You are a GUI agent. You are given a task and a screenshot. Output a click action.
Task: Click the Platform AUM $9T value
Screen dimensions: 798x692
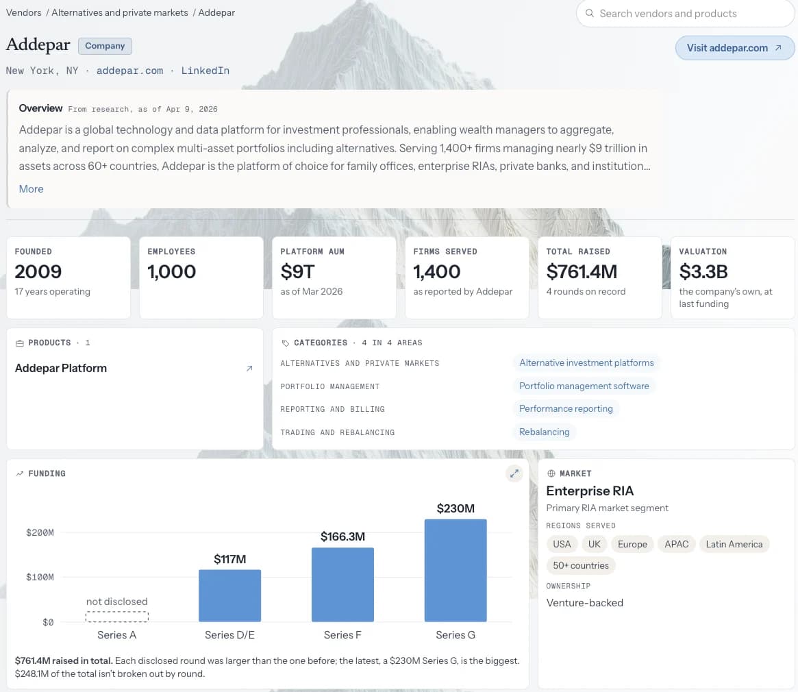(x=298, y=271)
